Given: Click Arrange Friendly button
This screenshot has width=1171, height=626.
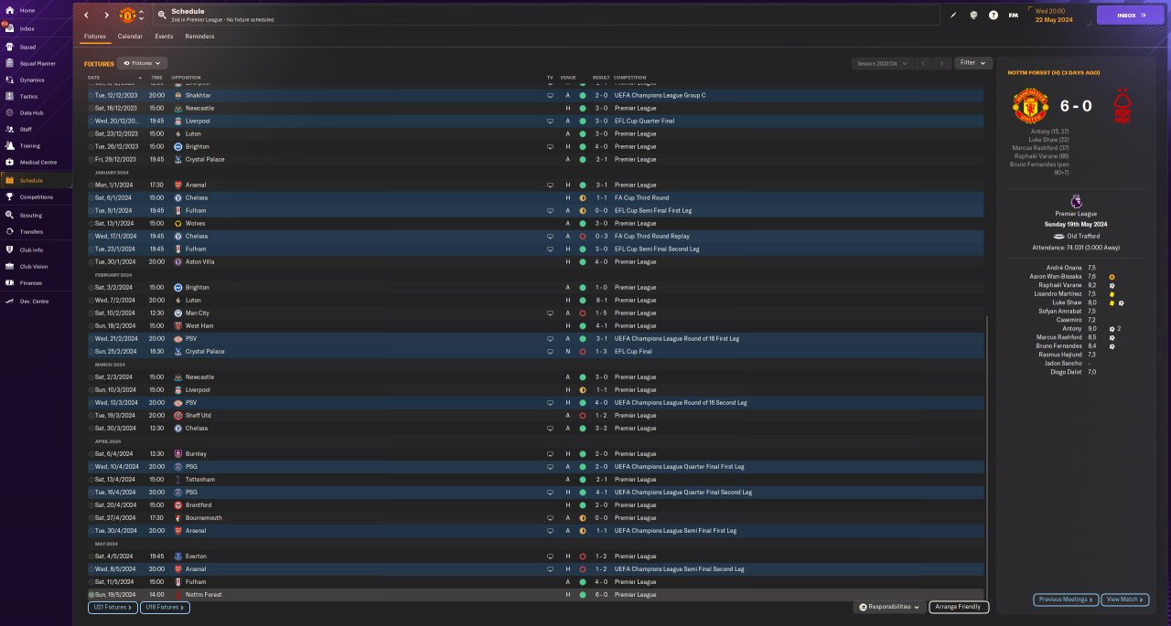Looking at the screenshot, I should 959,607.
